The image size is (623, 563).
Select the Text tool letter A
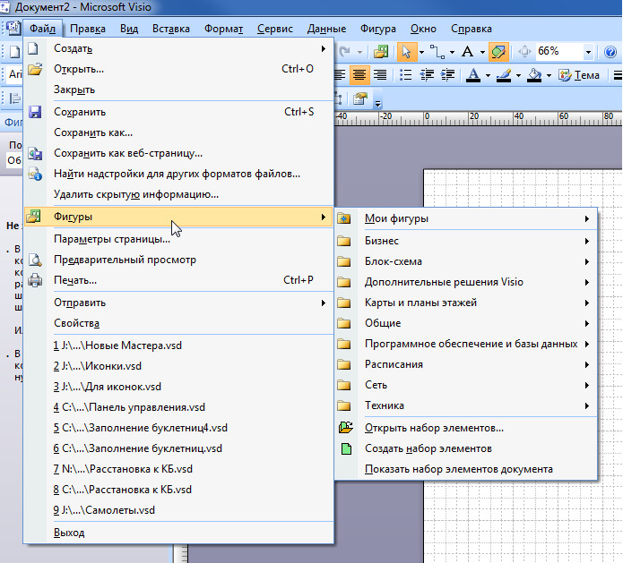click(468, 52)
